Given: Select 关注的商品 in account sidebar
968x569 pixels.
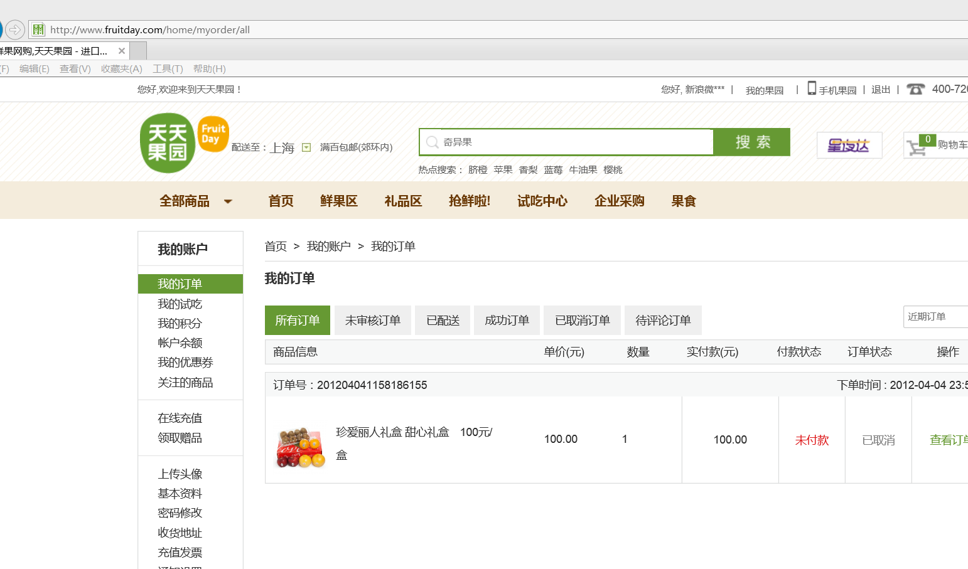Looking at the screenshot, I should point(185,383).
